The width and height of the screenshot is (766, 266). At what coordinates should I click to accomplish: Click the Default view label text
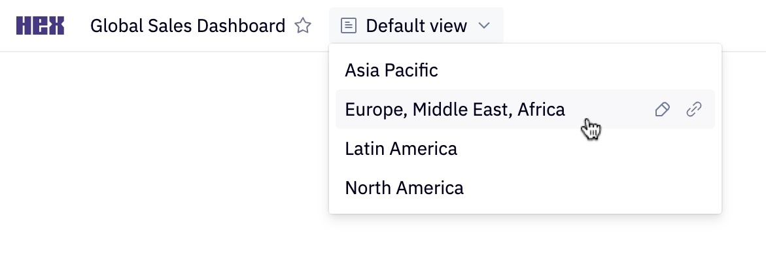tap(416, 26)
